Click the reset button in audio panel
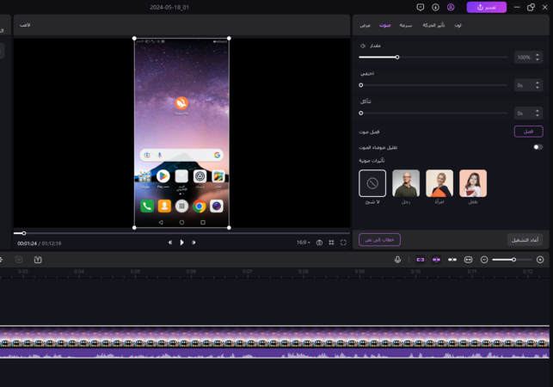The height and width of the screenshot is (387, 553). (x=525, y=240)
